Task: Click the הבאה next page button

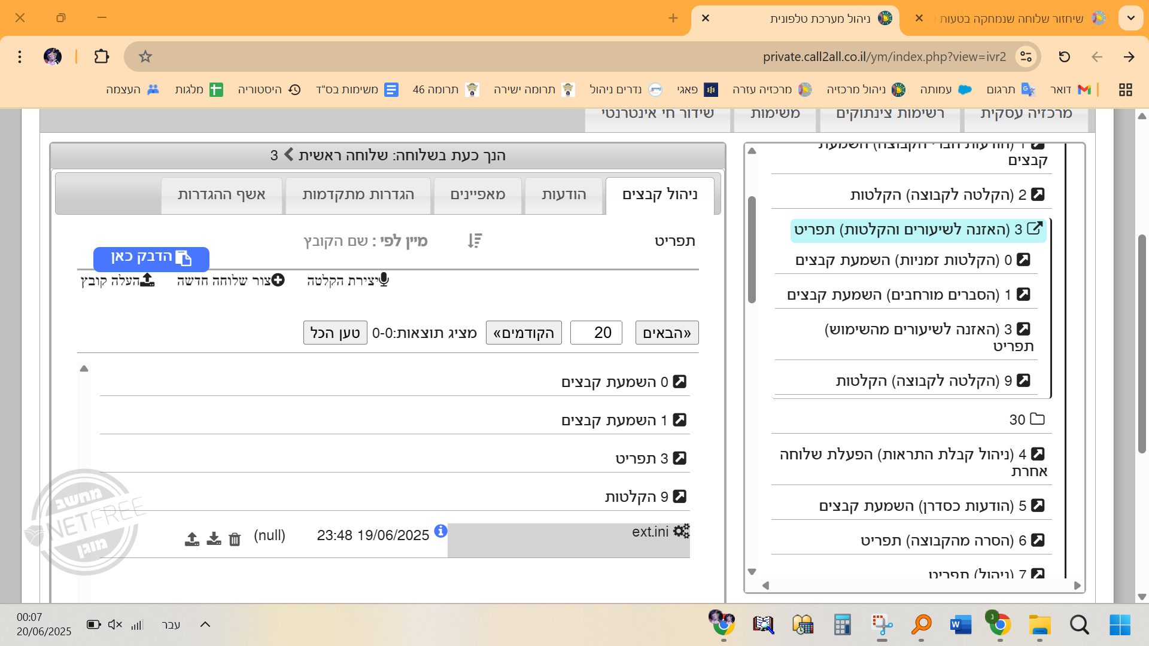Action: click(667, 333)
